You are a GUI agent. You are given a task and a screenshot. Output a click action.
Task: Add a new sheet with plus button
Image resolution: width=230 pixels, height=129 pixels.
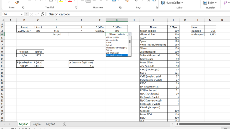coord(64,124)
